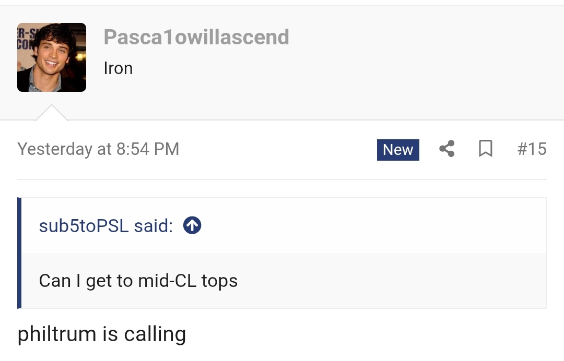Open the Pasca1owillascend avatar picture
Viewport: 564px width, 361px height.
click(52, 57)
